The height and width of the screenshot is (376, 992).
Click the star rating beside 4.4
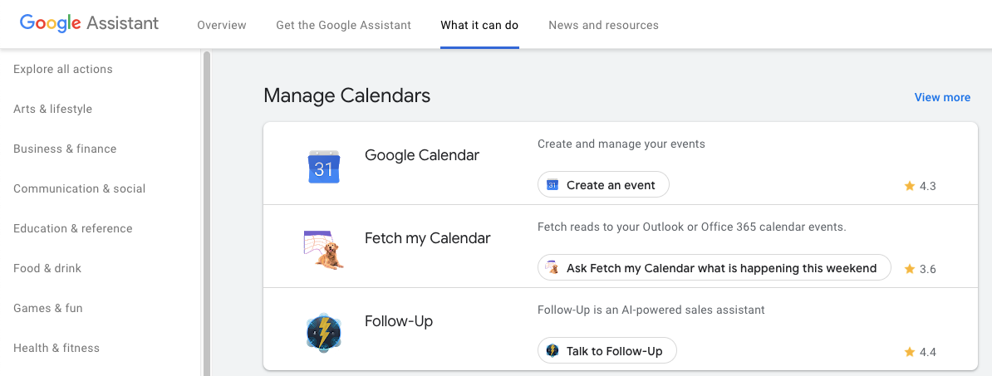coord(910,352)
